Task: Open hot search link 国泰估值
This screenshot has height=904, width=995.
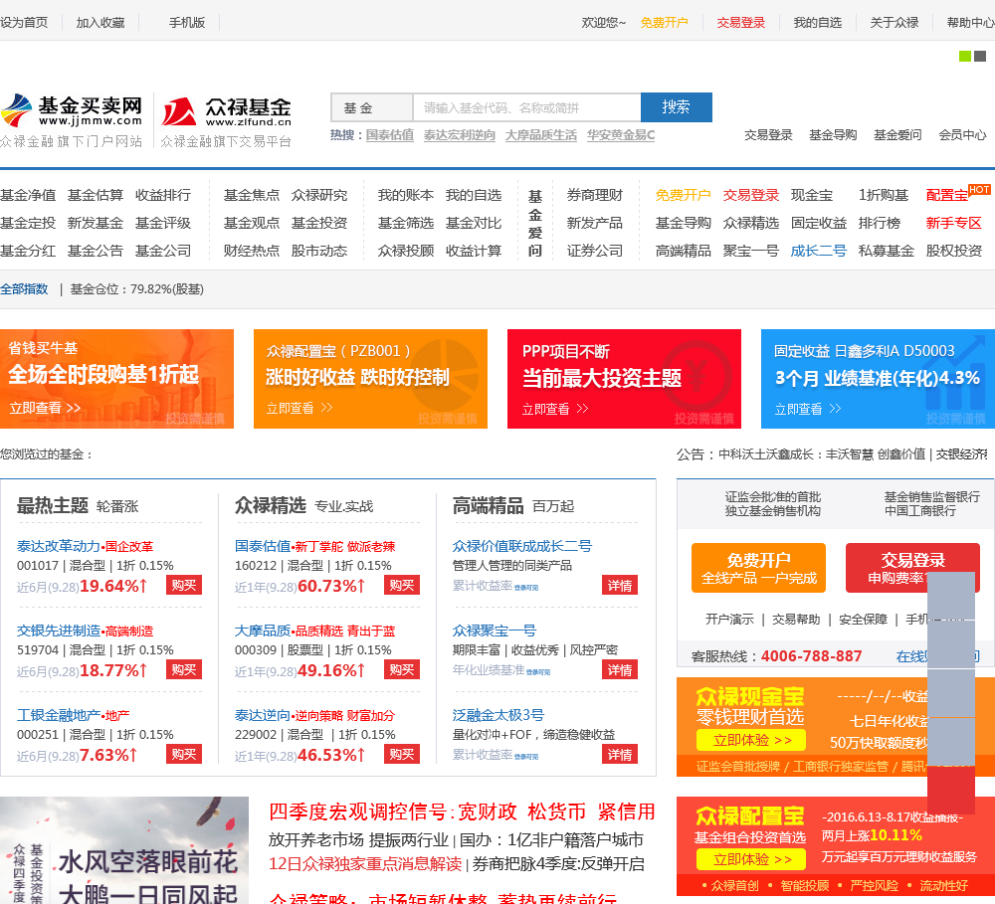Action: pyautogui.click(x=390, y=135)
